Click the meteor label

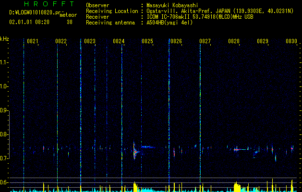[68, 15]
